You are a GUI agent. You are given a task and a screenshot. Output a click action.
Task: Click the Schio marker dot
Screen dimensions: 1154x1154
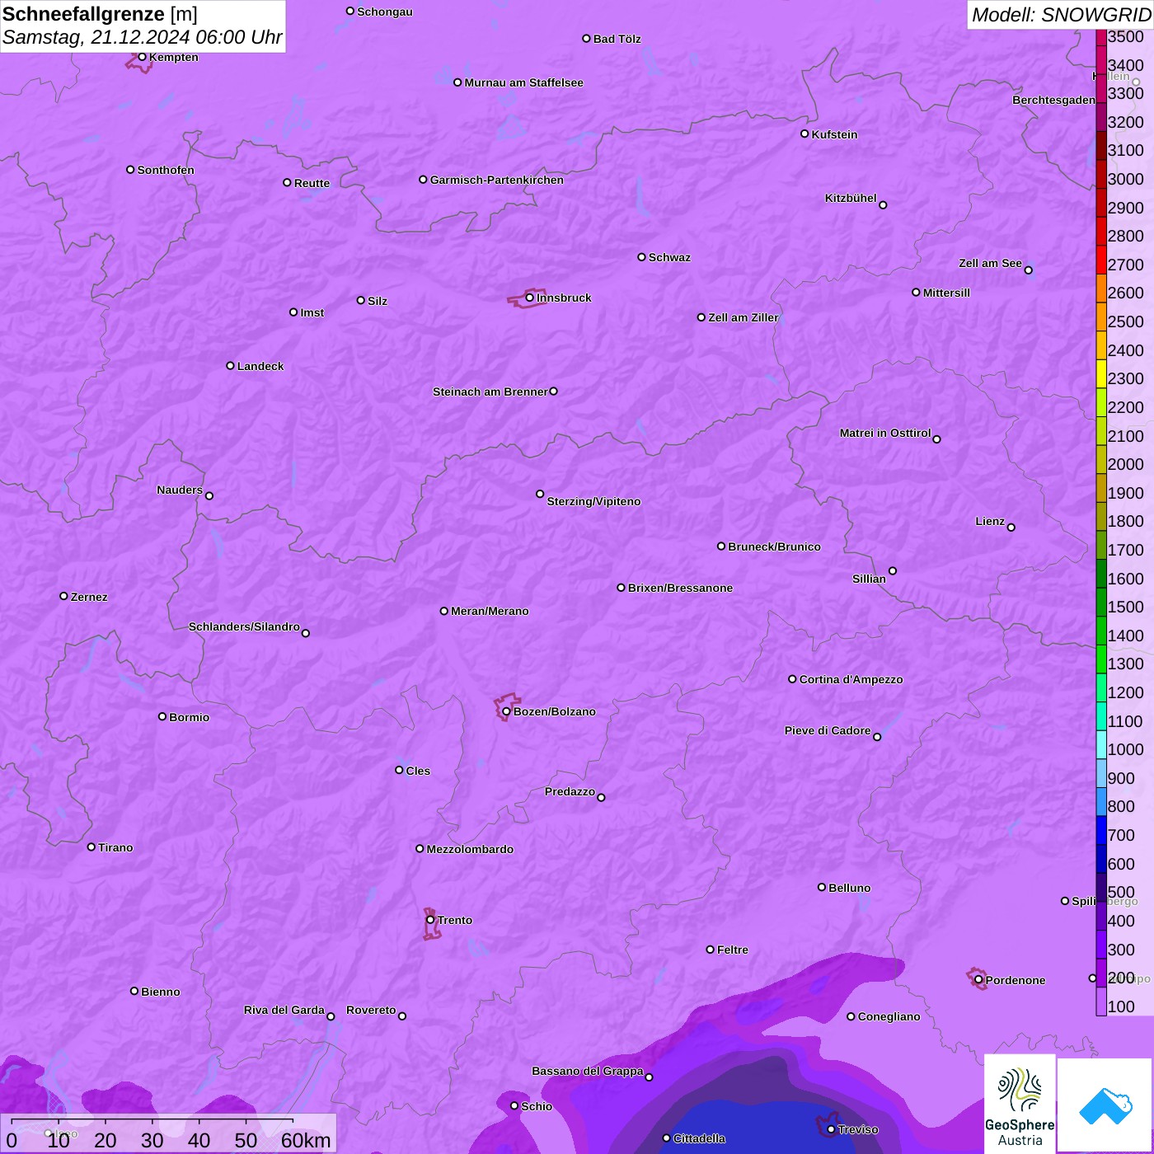click(514, 1105)
